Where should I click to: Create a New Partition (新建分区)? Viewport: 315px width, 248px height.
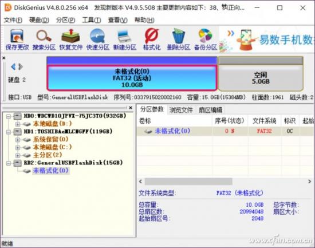125,40
